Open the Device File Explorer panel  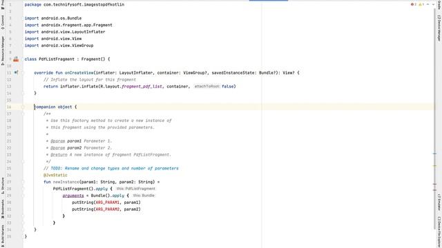pos(439,232)
